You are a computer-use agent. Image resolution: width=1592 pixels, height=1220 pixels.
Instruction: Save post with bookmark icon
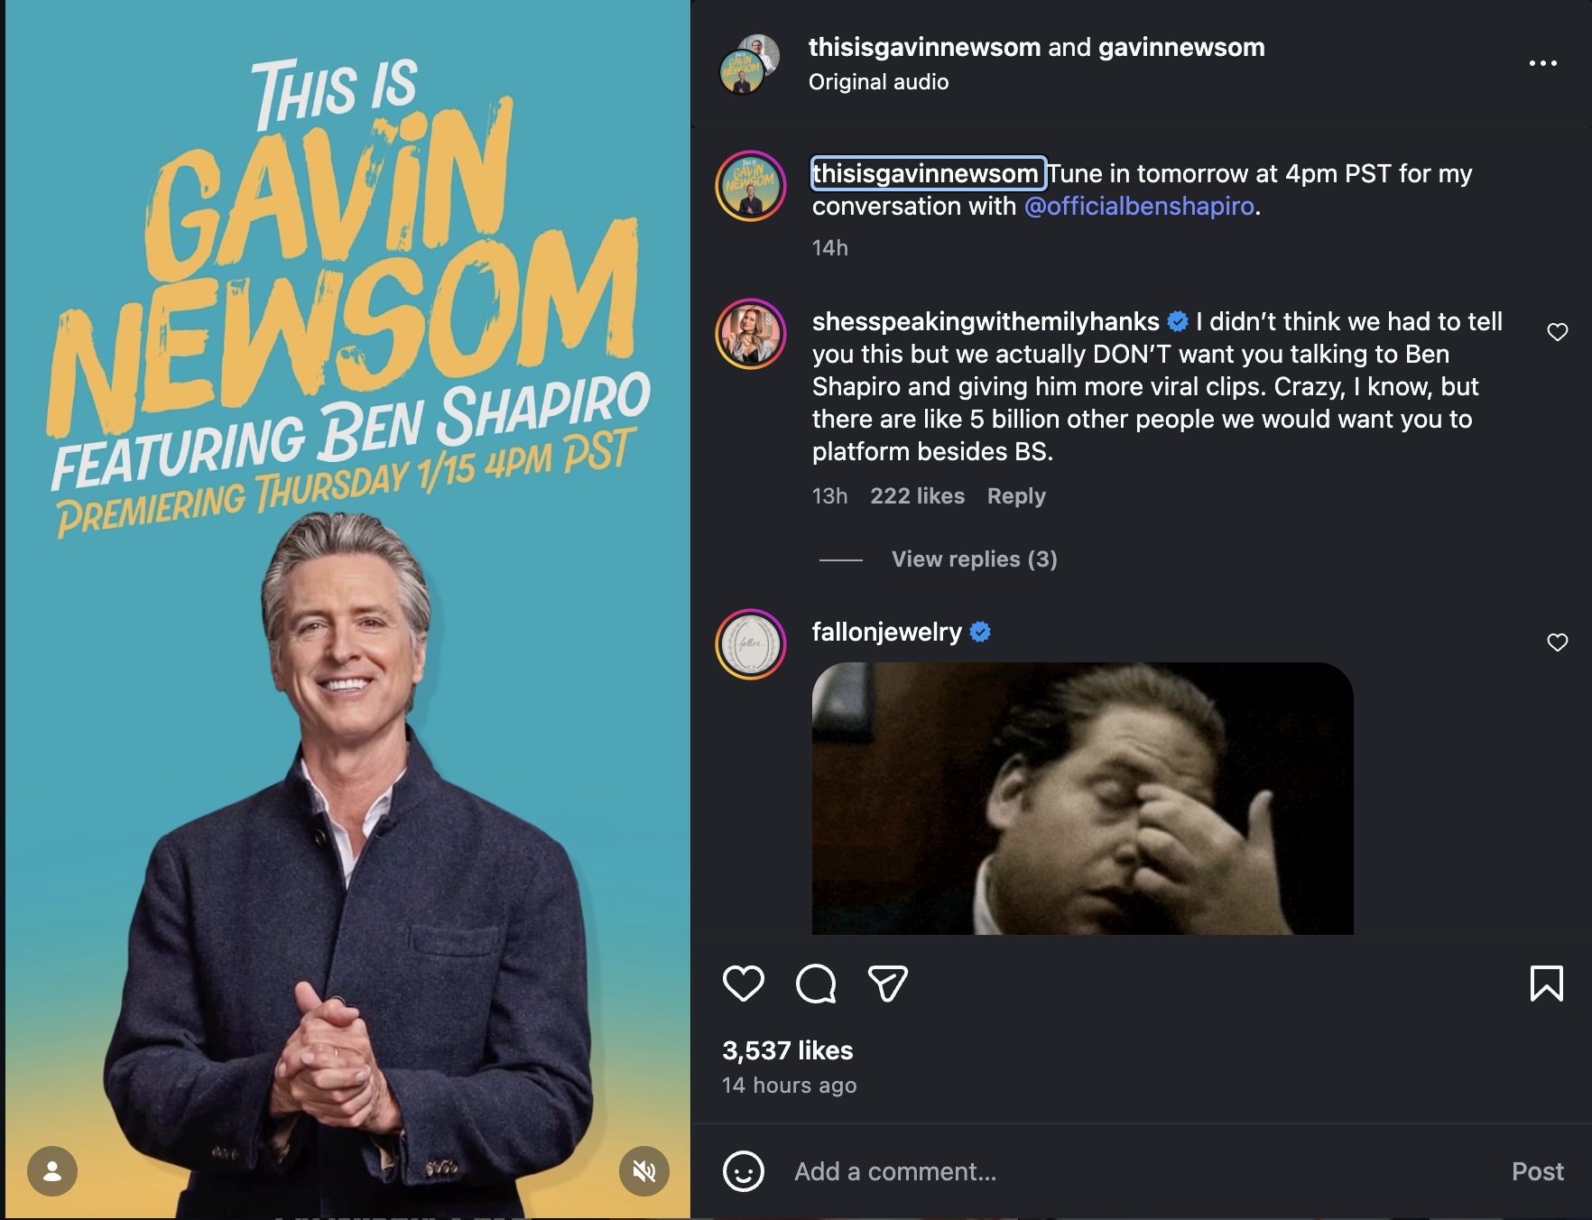click(1546, 983)
